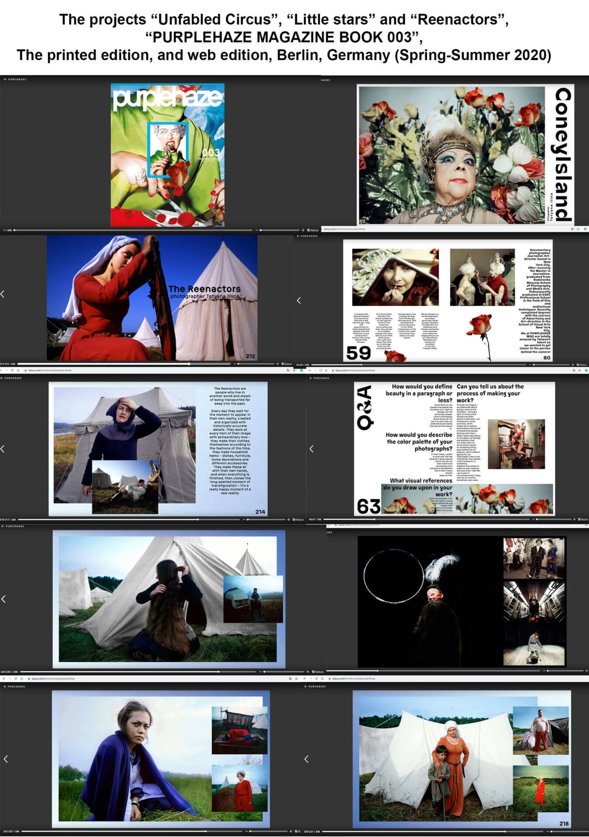Click browser home icon above the Q&A viewer
Image resolution: width=589 pixels, height=837 pixels.
[326, 370]
